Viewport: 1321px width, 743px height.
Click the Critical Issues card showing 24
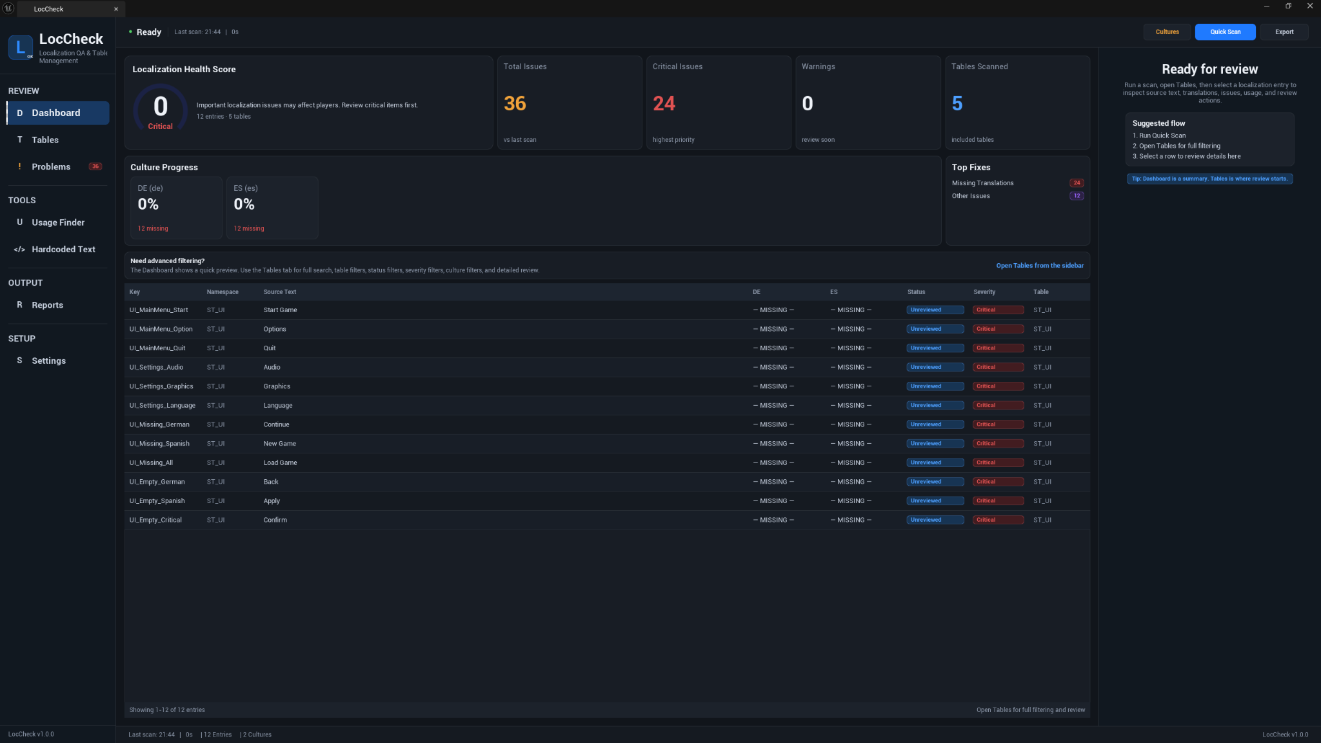719,103
